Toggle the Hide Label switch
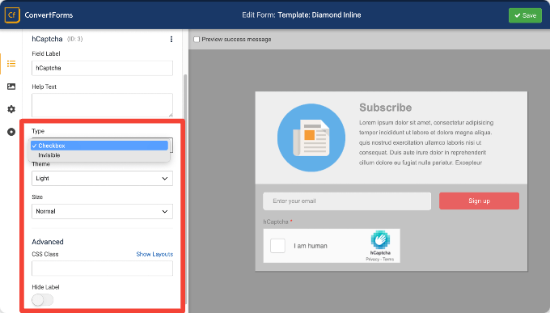The width and height of the screenshot is (550, 313). [42, 300]
